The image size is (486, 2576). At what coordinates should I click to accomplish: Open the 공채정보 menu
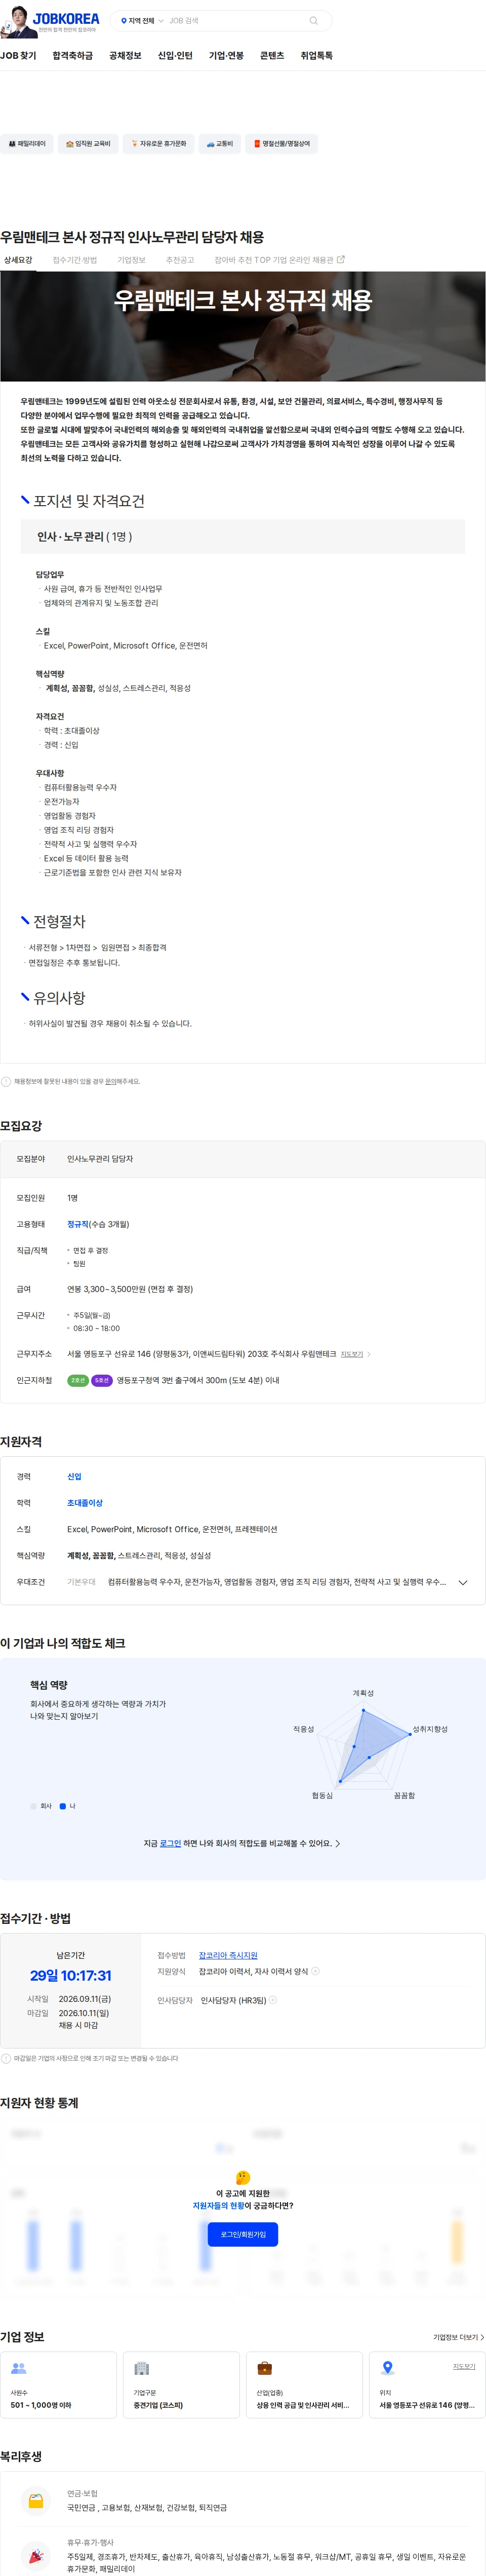(125, 56)
